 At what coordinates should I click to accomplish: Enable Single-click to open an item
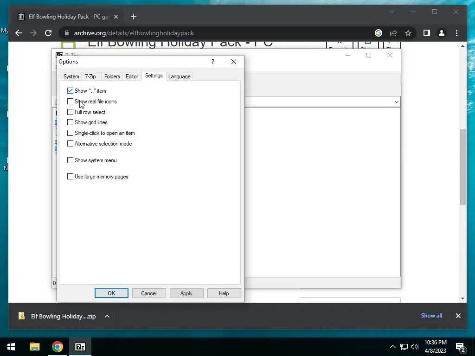point(71,133)
